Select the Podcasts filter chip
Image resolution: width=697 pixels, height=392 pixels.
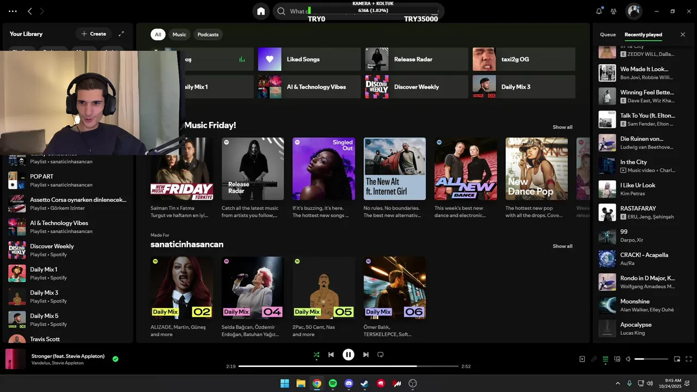208,34
